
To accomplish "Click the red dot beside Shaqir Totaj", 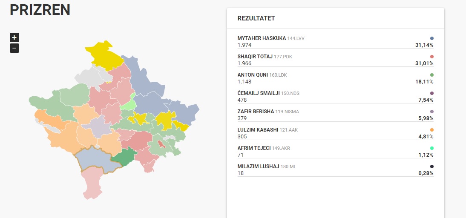I will tap(432, 57).
